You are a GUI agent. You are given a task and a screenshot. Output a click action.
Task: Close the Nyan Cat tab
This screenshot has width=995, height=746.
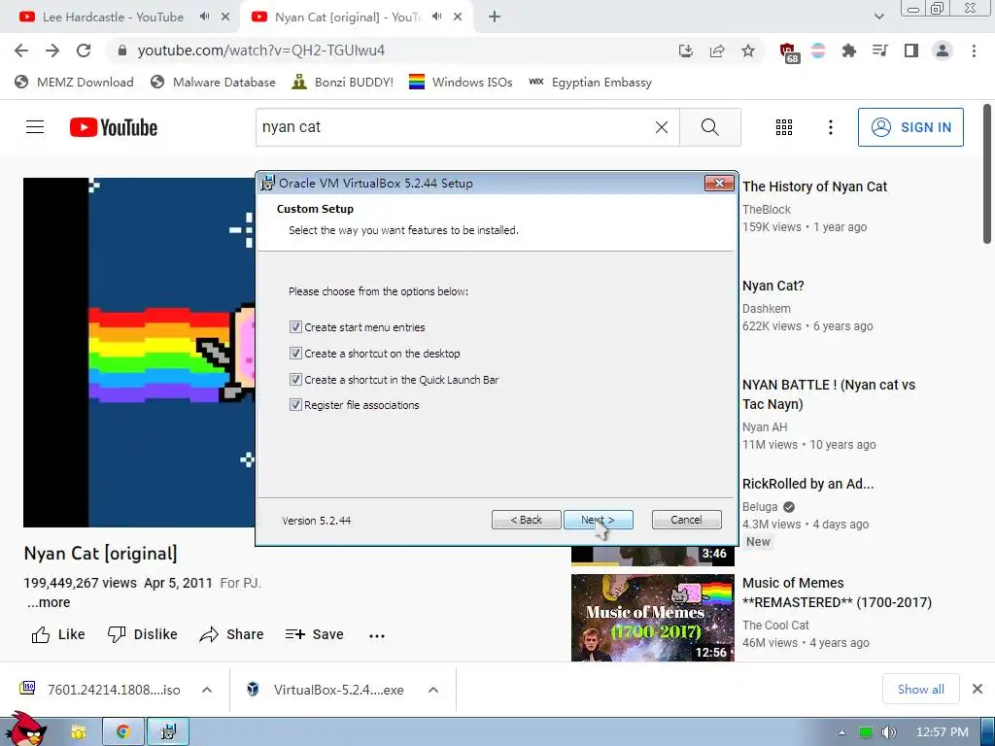click(458, 17)
